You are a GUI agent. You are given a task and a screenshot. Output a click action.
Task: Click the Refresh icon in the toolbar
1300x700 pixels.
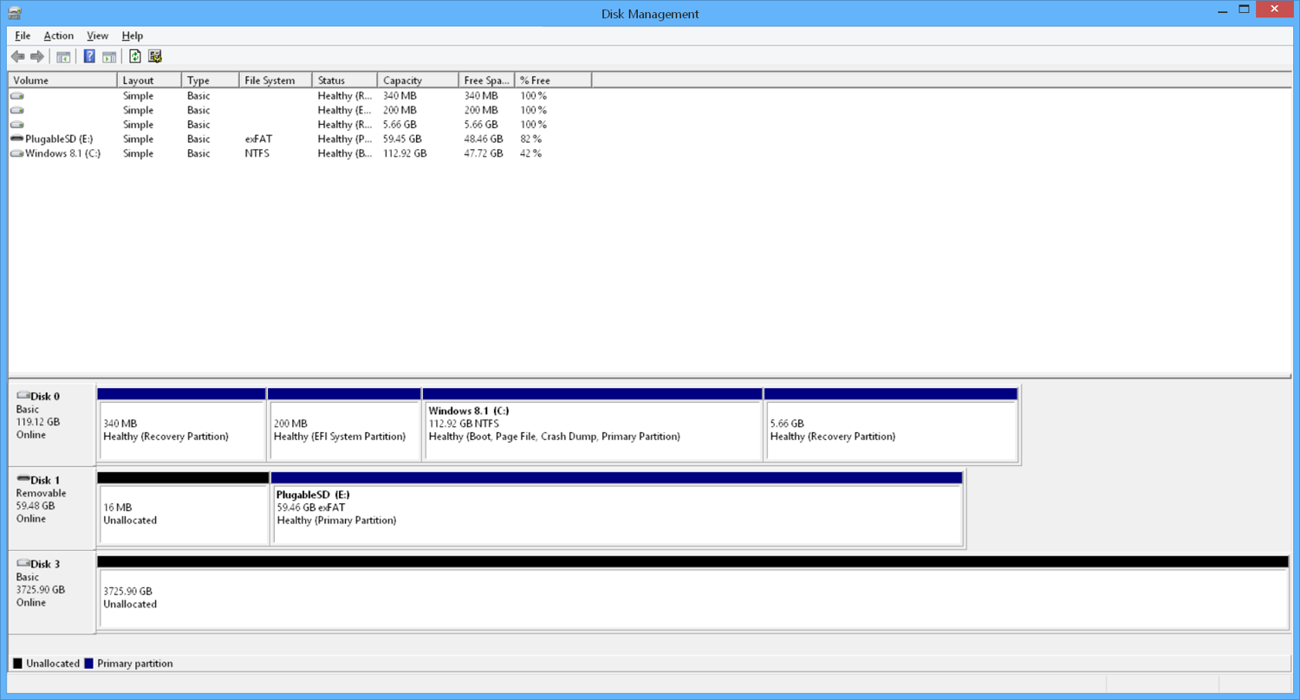click(x=135, y=56)
